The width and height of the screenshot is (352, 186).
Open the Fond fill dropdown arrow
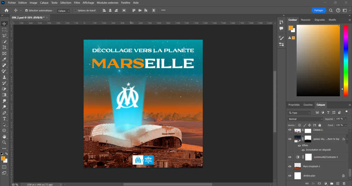coord(345,125)
